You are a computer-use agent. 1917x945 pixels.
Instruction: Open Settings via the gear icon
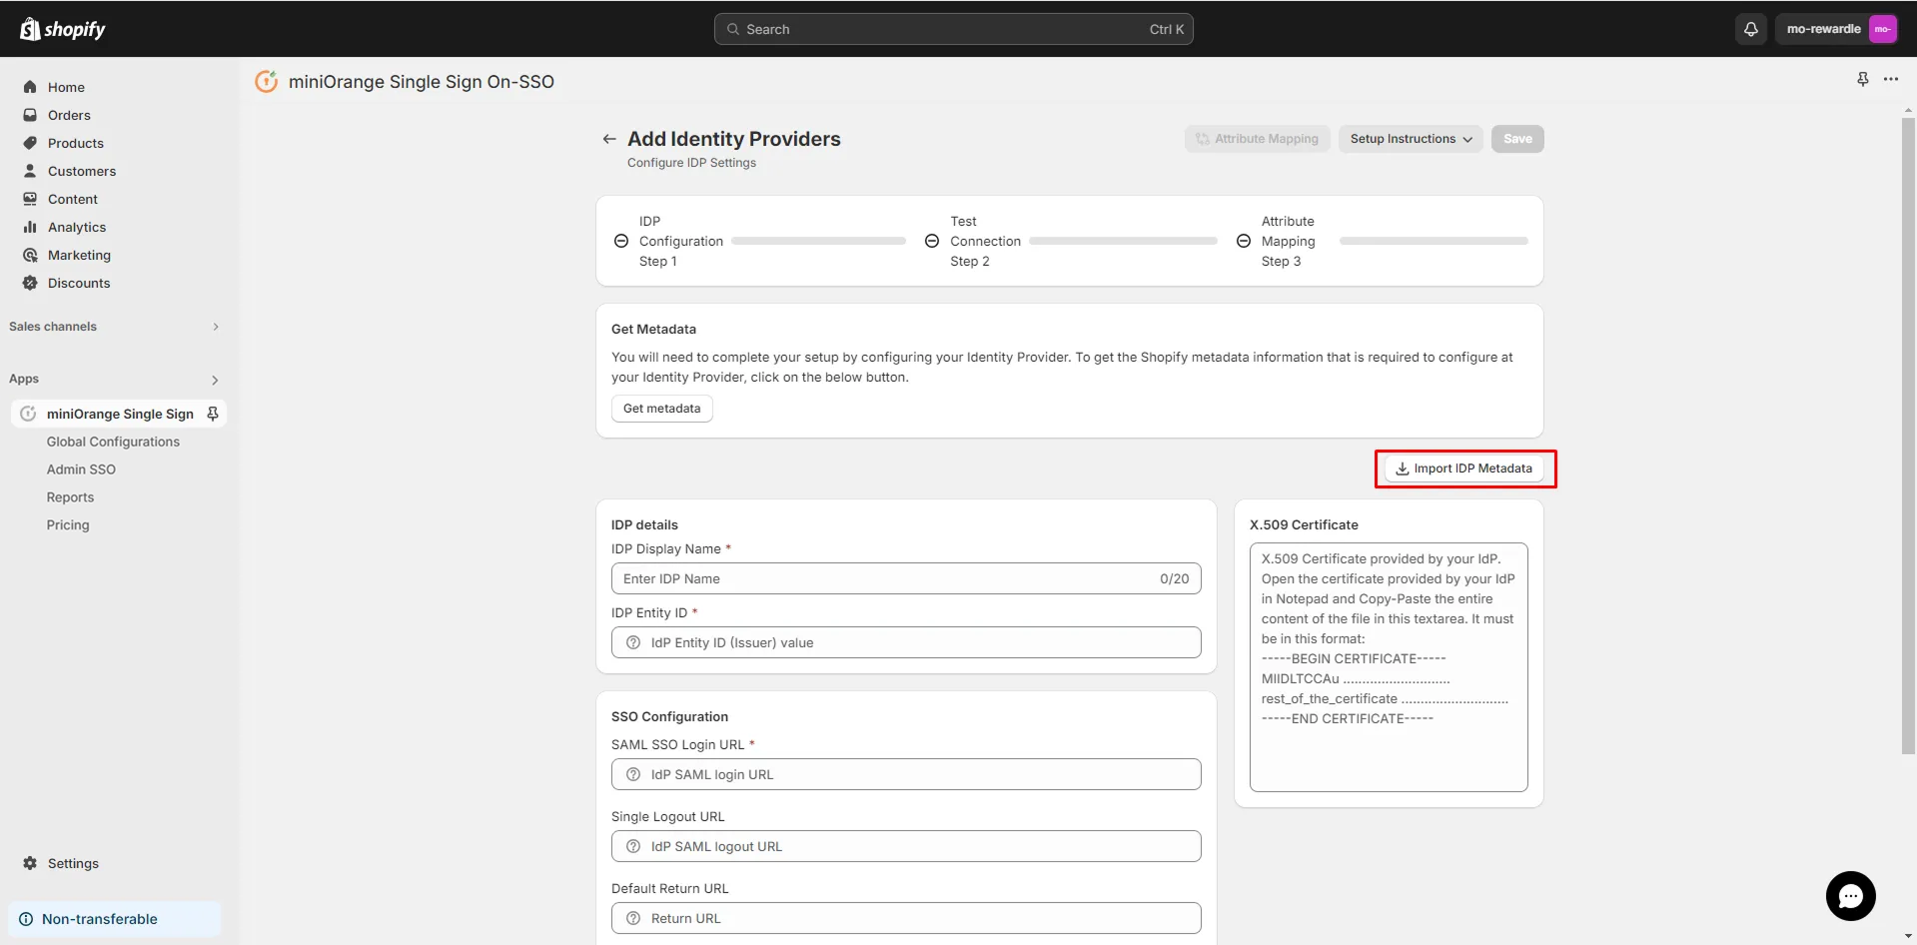(29, 863)
